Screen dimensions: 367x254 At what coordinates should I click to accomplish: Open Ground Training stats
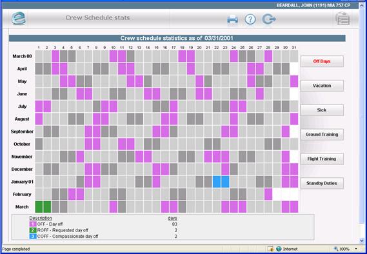(x=322, y=135)
